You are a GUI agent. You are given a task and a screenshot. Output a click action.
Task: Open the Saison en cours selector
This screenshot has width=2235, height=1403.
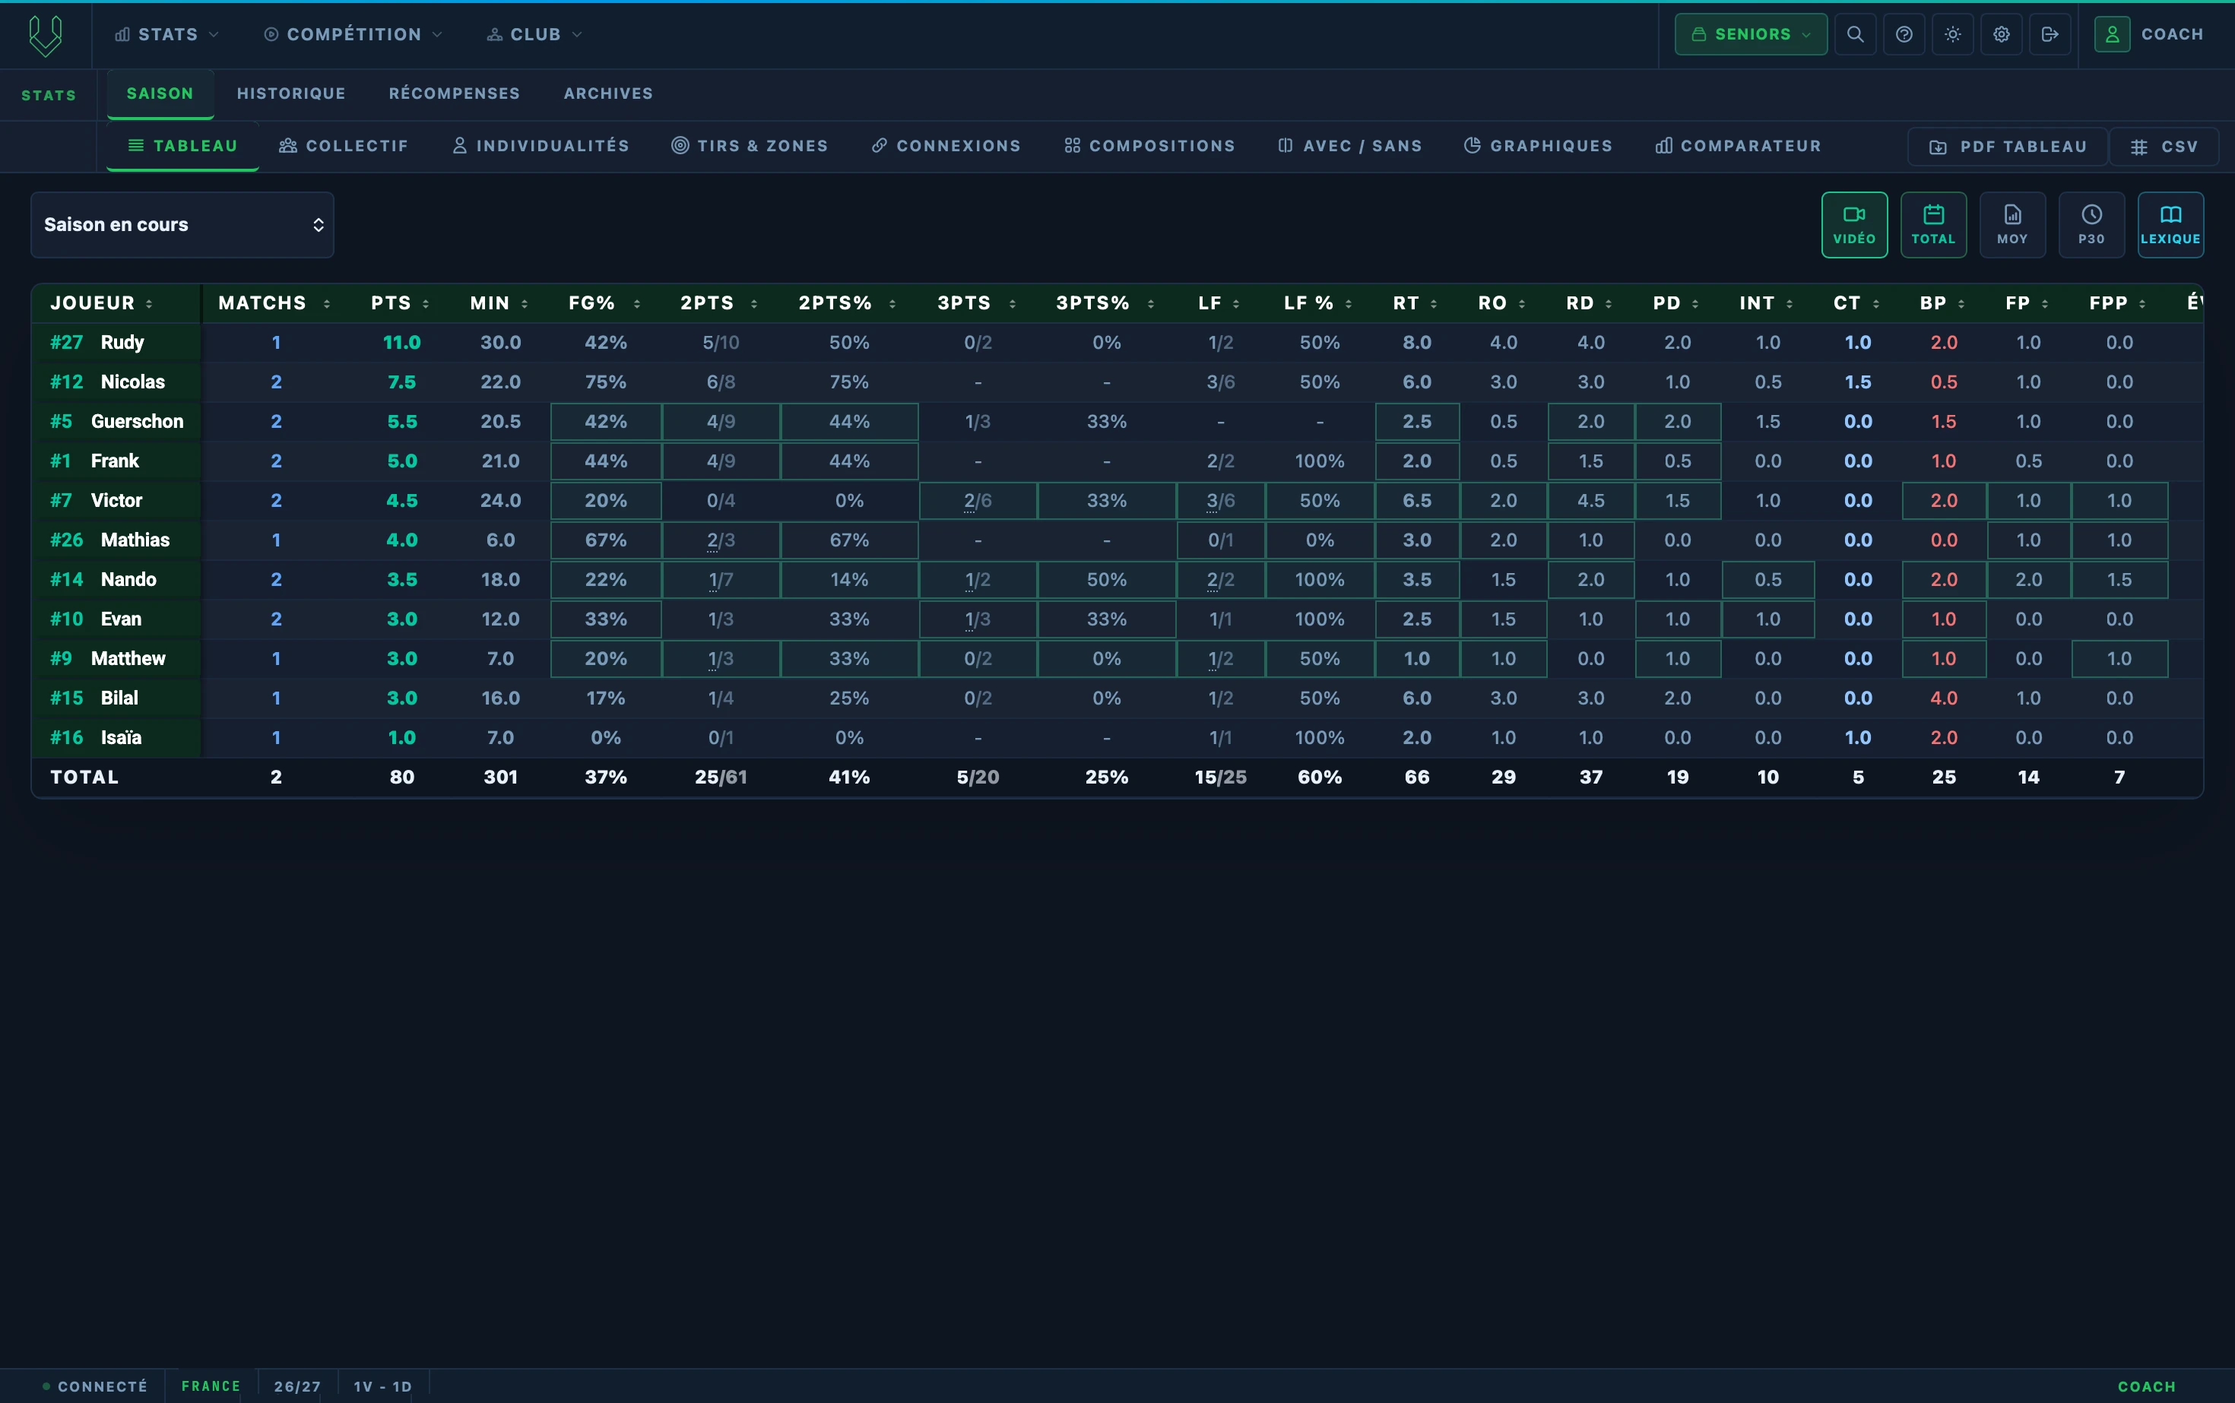(x=182, y=224)
